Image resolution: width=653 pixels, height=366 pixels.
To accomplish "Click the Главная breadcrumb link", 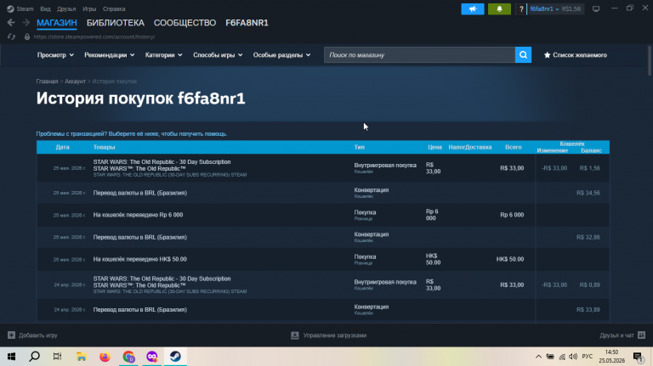I will (47, 82).
